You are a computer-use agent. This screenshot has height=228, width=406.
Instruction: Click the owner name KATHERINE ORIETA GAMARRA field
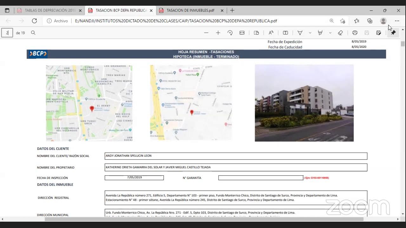click(x=236, y=167)
